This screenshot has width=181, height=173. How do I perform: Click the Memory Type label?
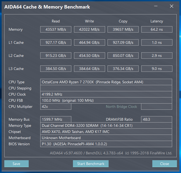tap(20, 126)
